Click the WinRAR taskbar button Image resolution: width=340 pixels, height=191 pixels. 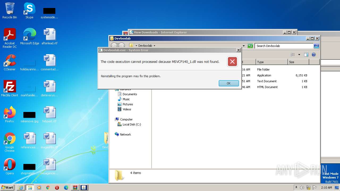point(75,188)
